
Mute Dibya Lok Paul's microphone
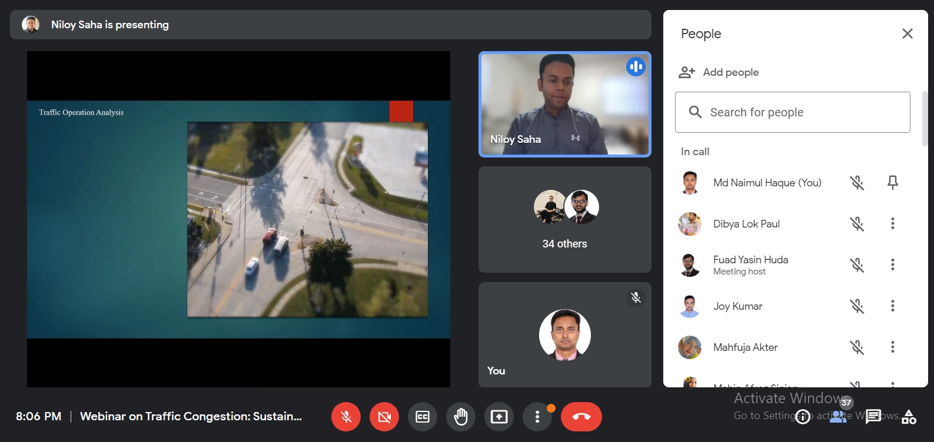857,224
